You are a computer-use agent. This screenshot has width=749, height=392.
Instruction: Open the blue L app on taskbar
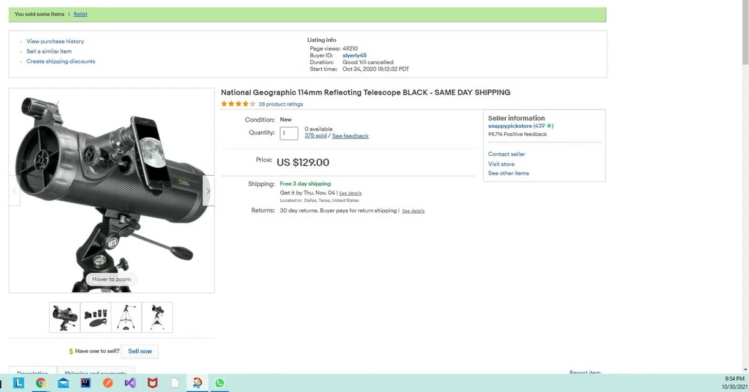[x=19, y=383]
